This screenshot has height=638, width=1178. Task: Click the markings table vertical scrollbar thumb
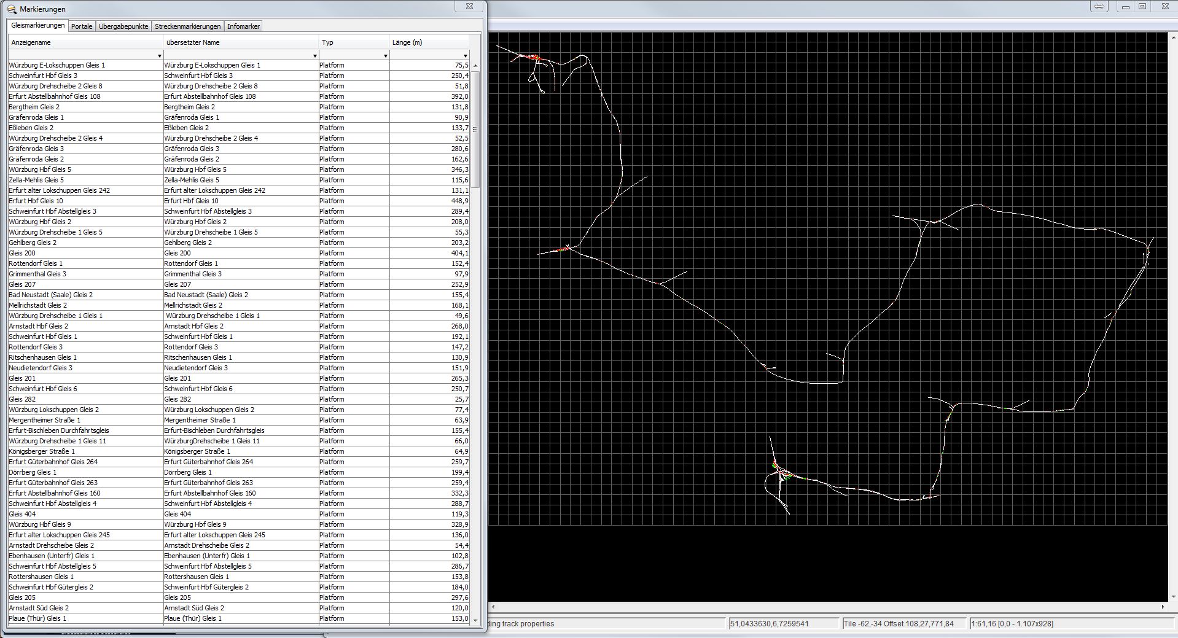pyautogui.click(x=475, y=129)
